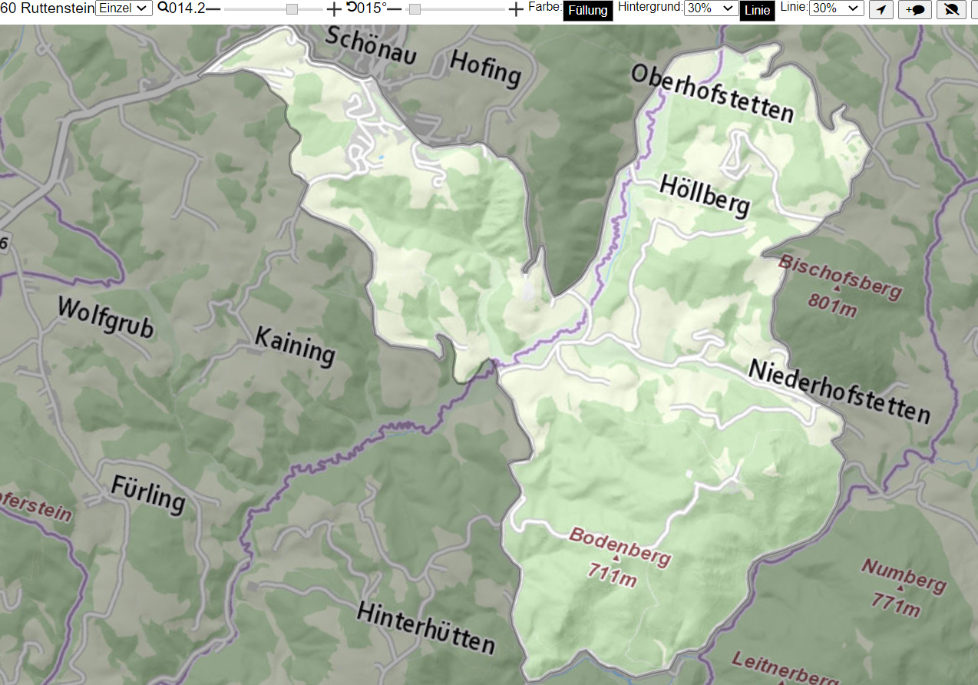Open the Einzel mode dropdown
978x685 pixels.
124,8
